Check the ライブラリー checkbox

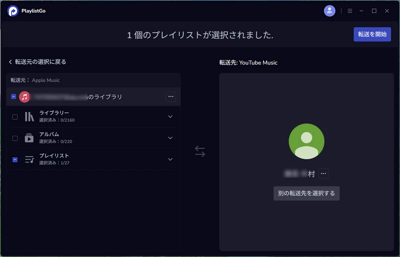click(x=15, y=117)
